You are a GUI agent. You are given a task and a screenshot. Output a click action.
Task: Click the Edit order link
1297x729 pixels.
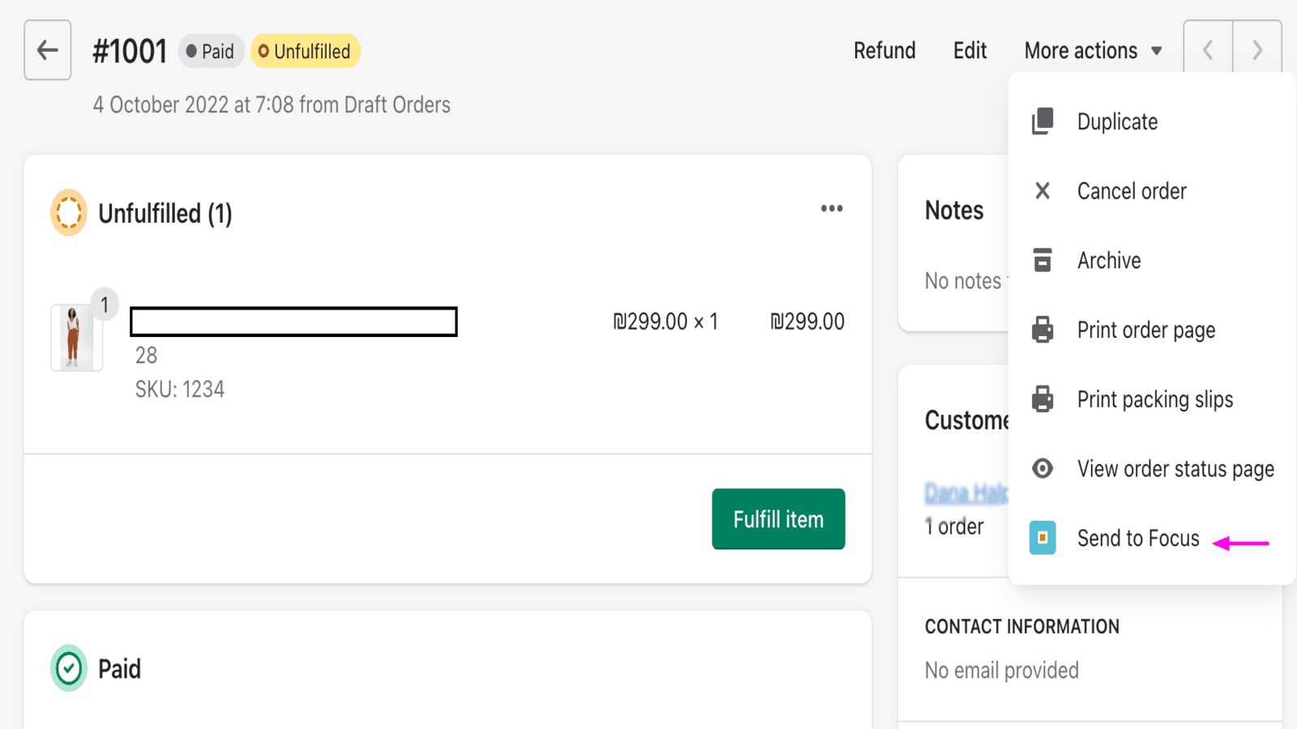[x=970, y=51]
